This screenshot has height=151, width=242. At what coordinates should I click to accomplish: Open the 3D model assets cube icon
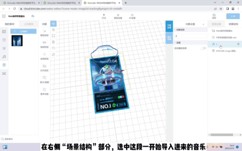tap(4, 40)
